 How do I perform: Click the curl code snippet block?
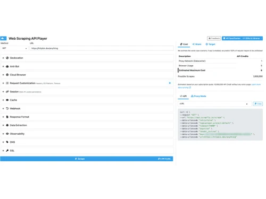[x=220, y=125]
